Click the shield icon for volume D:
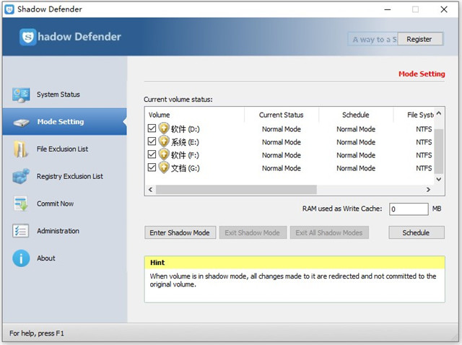 (x=164, y=128)
